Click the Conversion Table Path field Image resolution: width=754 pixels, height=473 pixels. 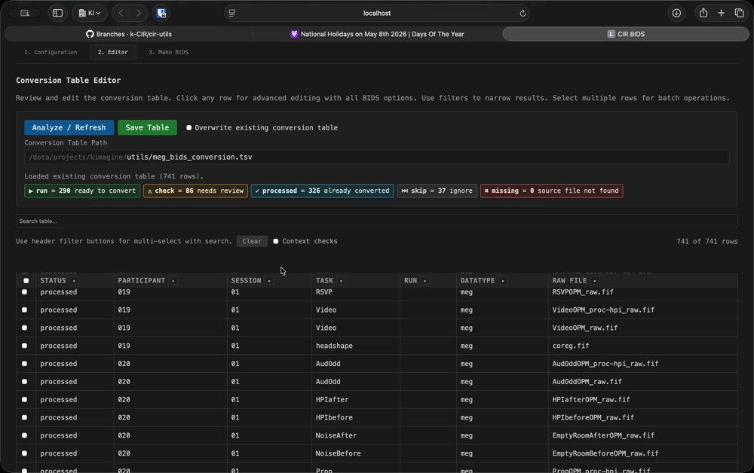[376, 157]
